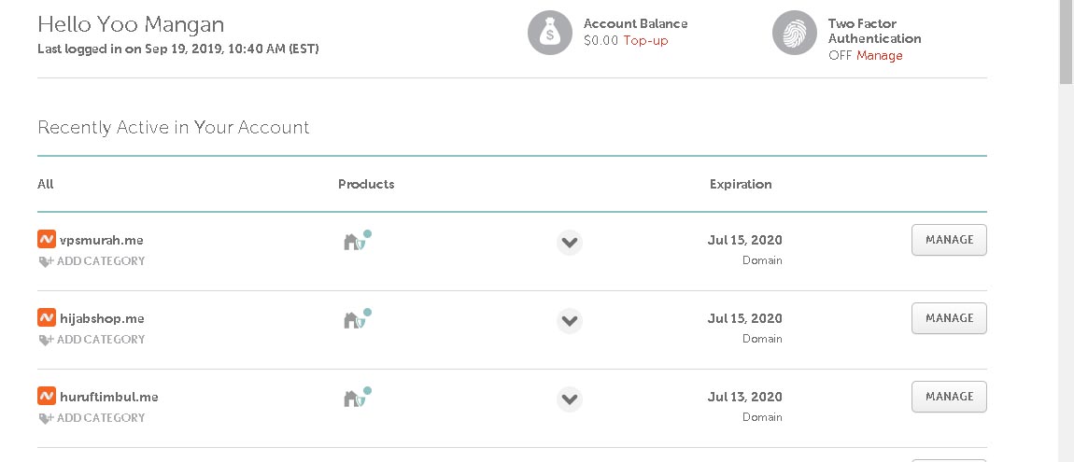Open the Manage link for Two Factor Authentication

tap(880, 55)
